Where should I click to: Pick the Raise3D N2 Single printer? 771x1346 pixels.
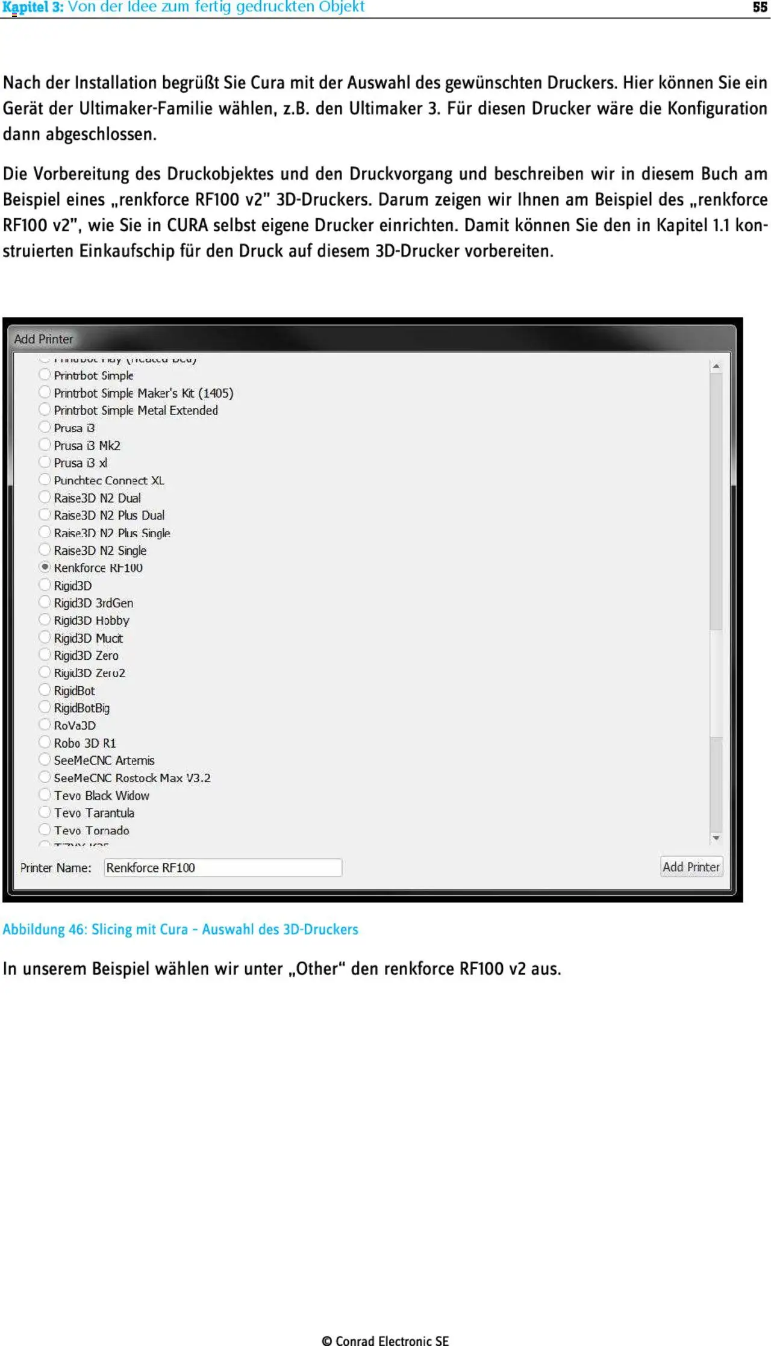(x=45, y=549)
